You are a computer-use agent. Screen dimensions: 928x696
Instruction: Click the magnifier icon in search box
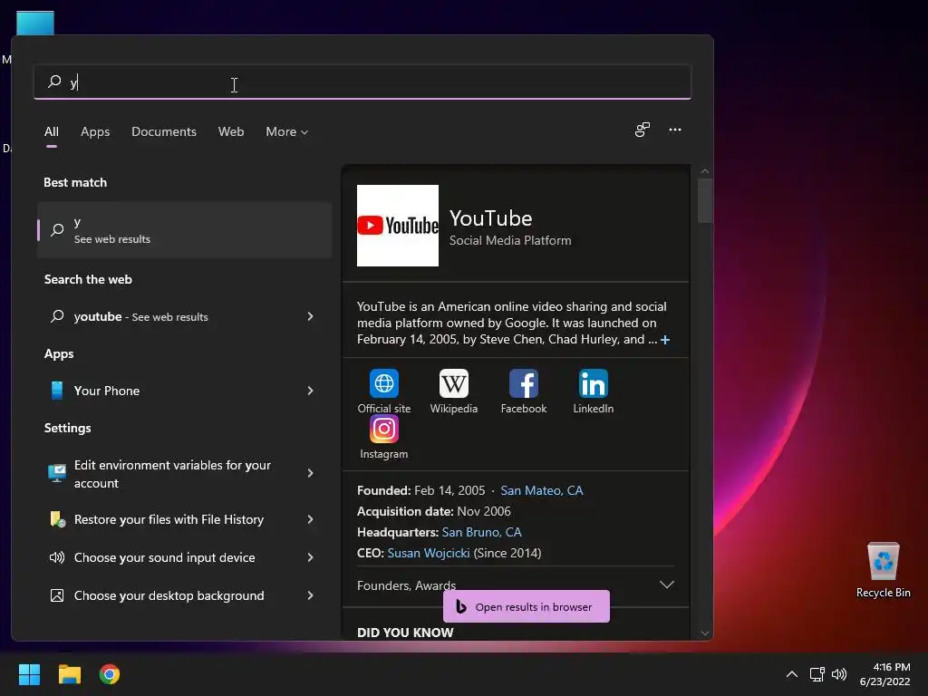[x=54, y=81]
